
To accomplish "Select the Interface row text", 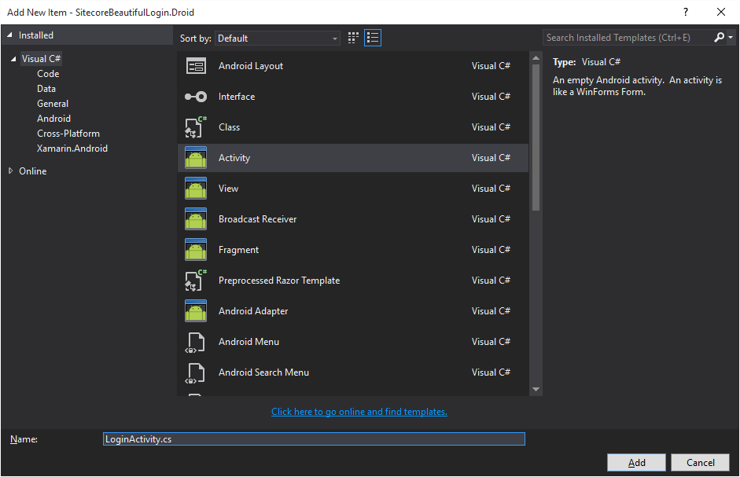I will (x=237, y=97).
